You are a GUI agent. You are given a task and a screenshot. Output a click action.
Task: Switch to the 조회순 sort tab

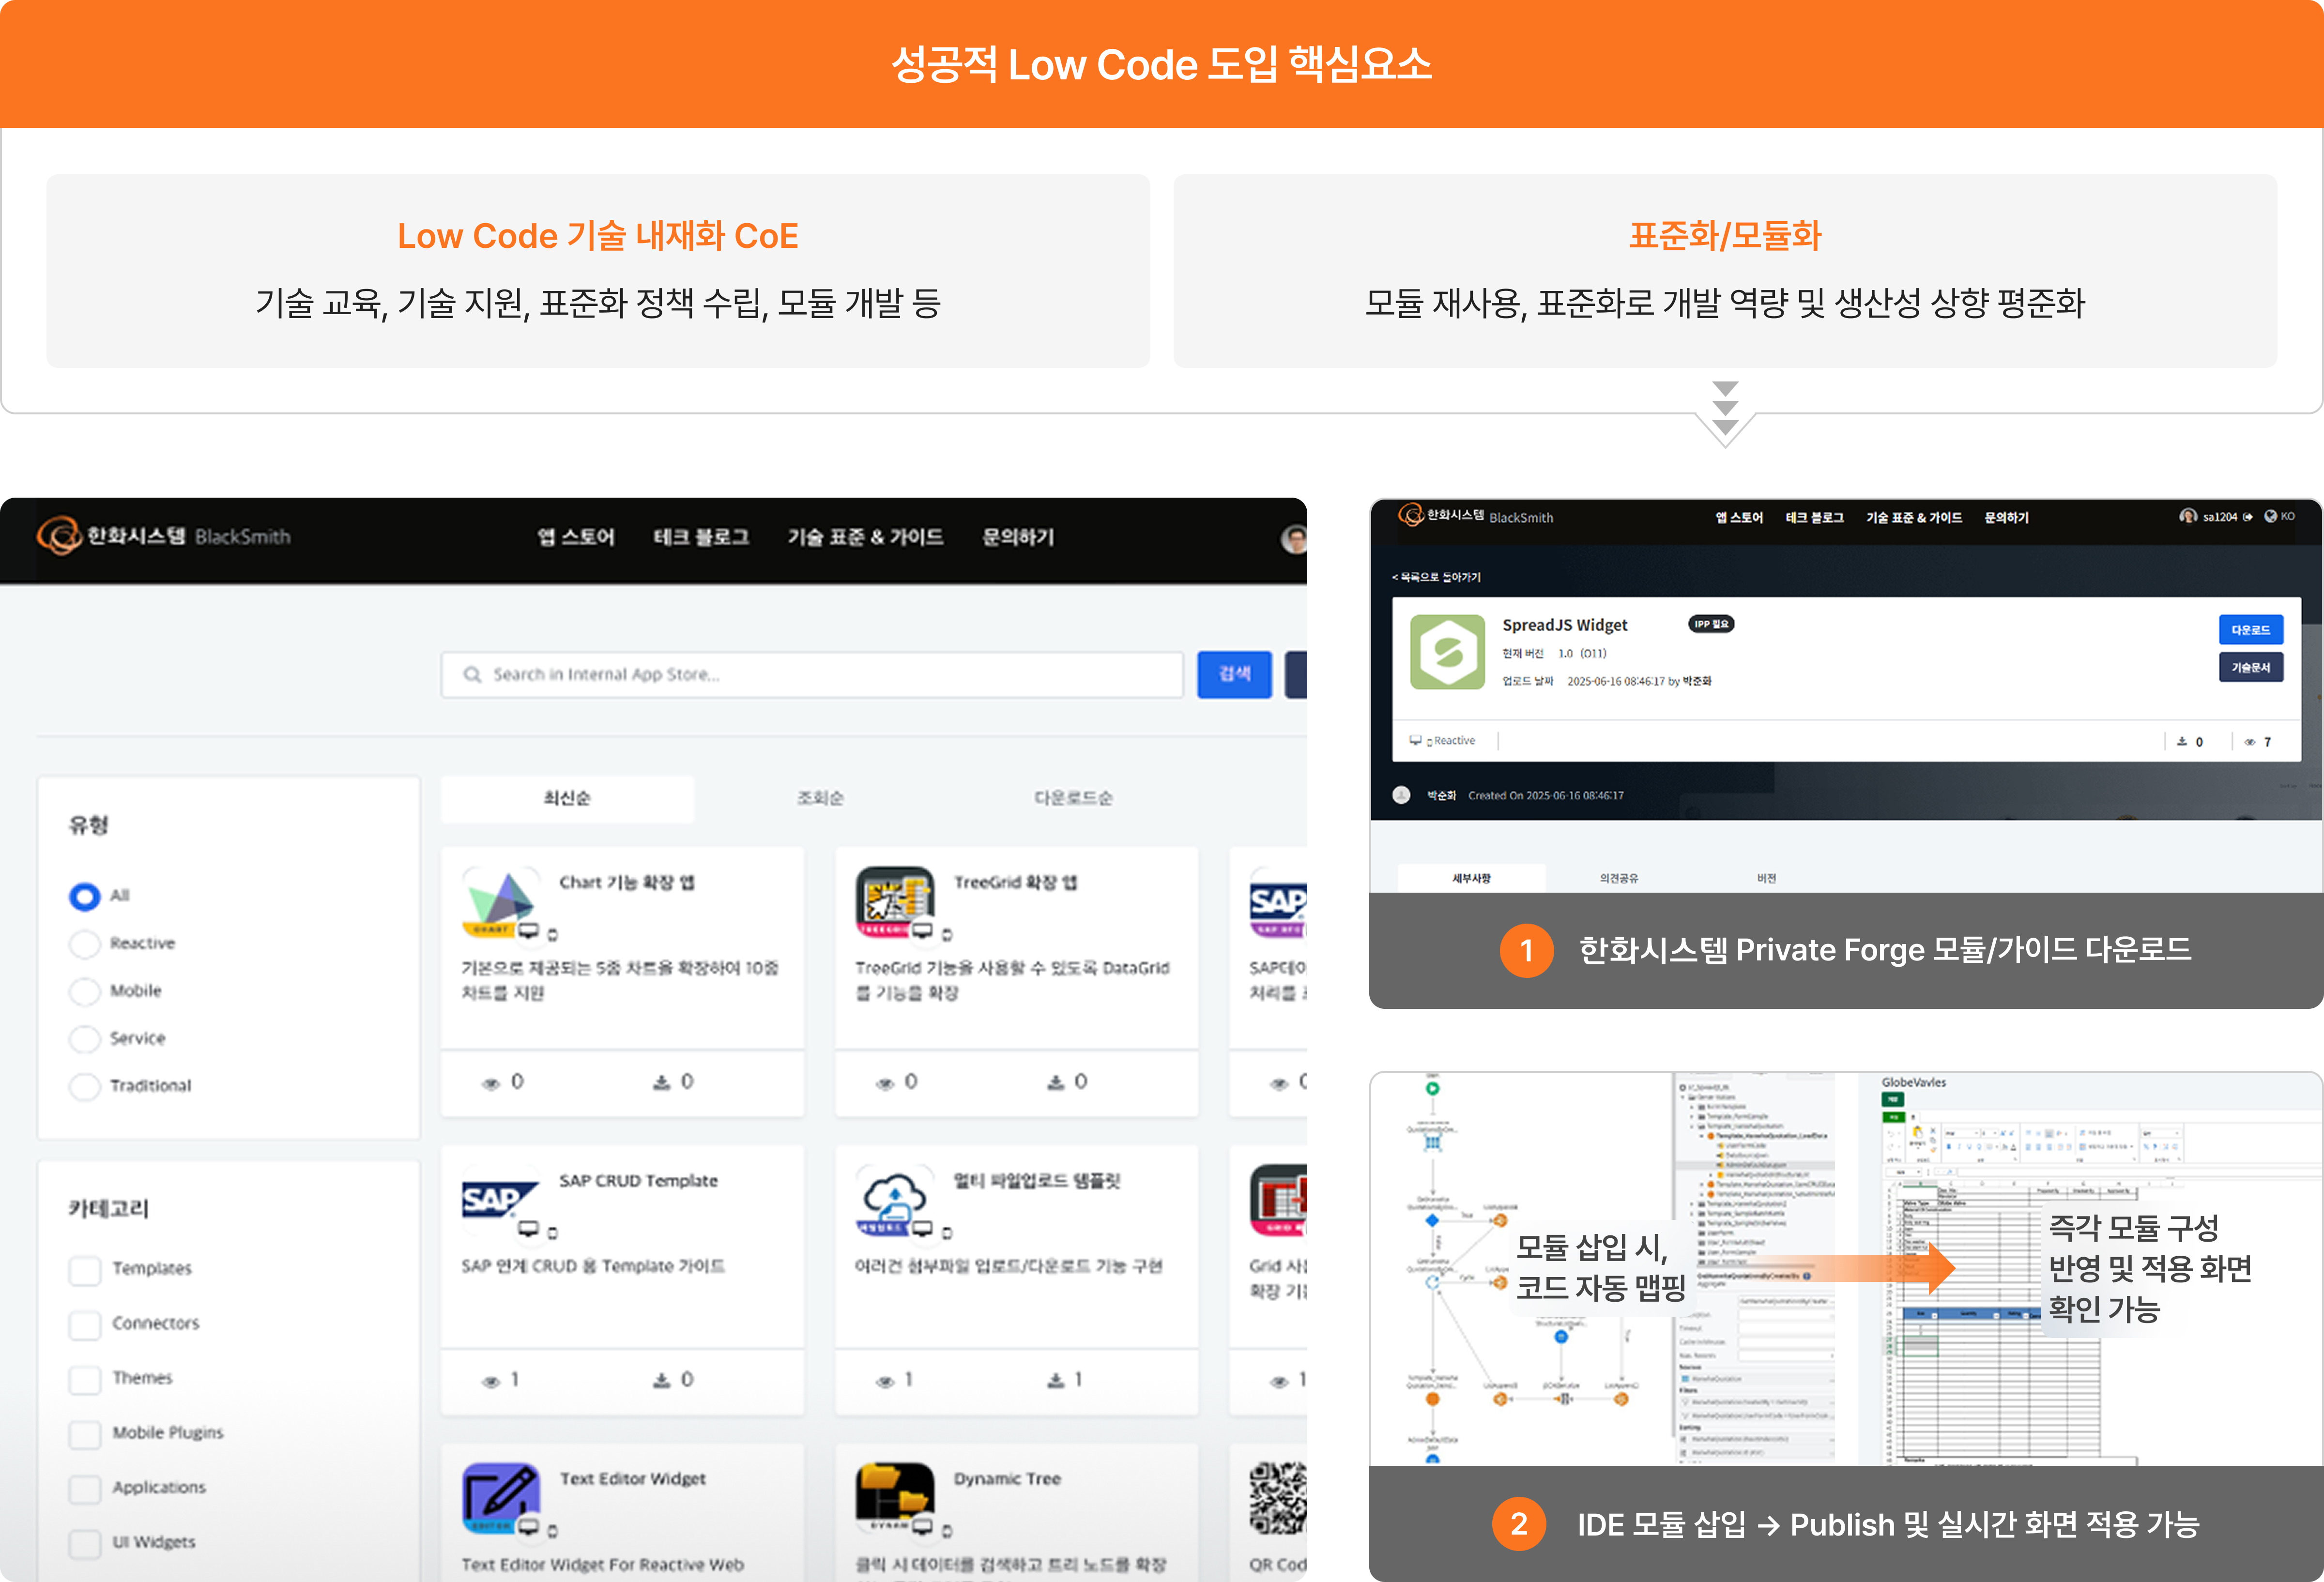click(820, 798)
